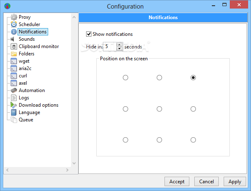This screenshot has height=191, width=251.
Task: Click the application globe icon in title bar
Action: pos(7,6)
